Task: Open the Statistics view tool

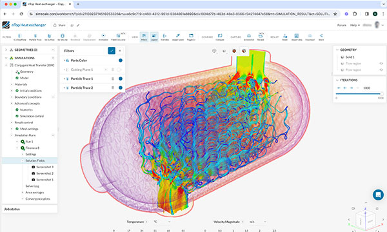Action: click(x=165, y=37)
